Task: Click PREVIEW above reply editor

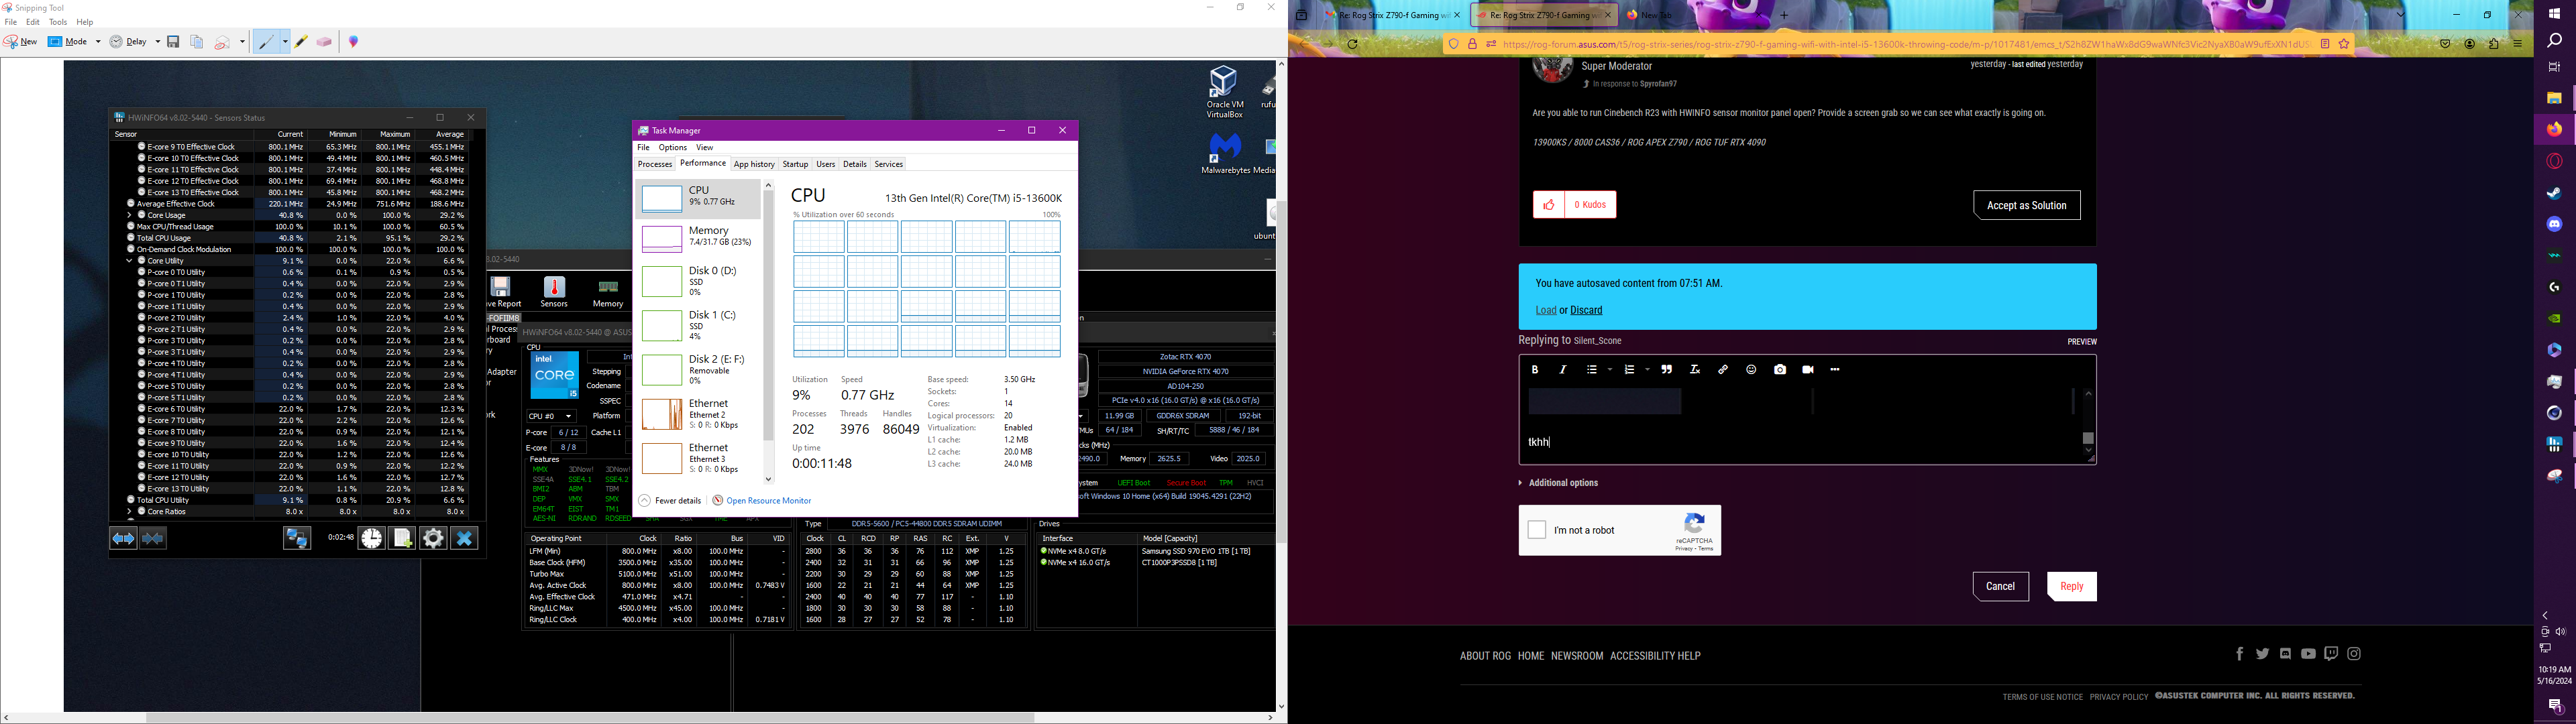Action: click(x=2082, y=342)
